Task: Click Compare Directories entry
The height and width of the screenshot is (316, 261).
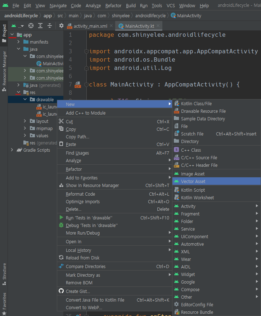Action: pyautogui.click(x=114, y=266)
